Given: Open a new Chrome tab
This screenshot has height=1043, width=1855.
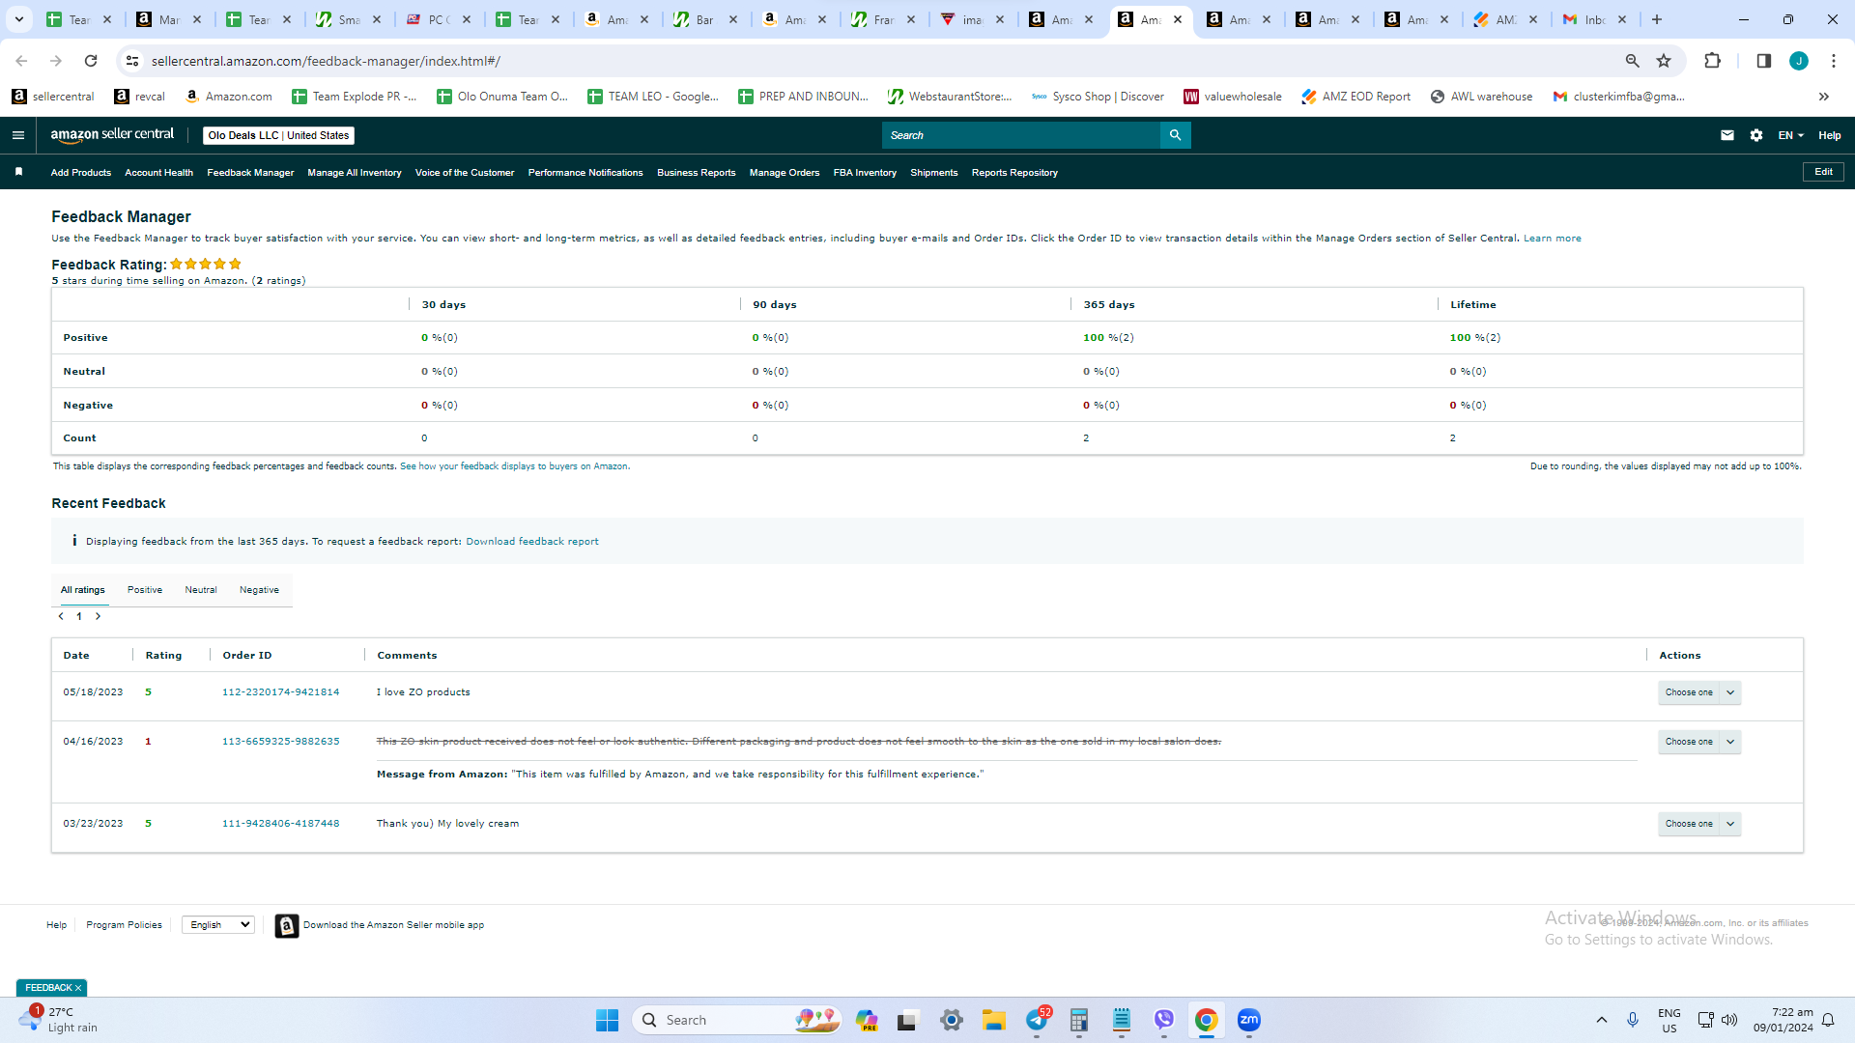Looking at the screenshot, I should pos(1657,19).
